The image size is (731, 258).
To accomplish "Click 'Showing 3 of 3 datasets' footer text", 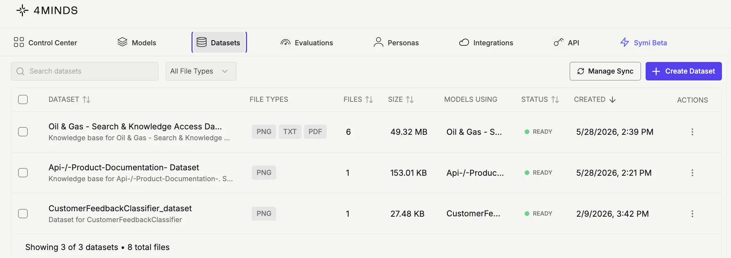I will pyautogui.click(x=72, y=247).
